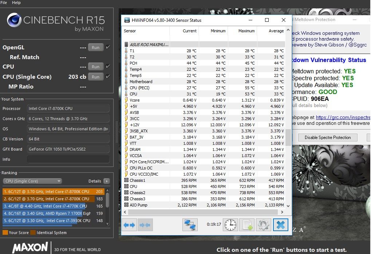Click the HWiNFO expand columns arrows icon
The image size is (371, 254).
coord(129,225)
